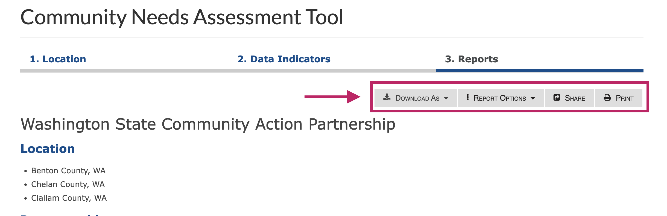Click the blue progress bar under Reports
The width and height of the screenshot is (667, 216).
click(539, 71)
